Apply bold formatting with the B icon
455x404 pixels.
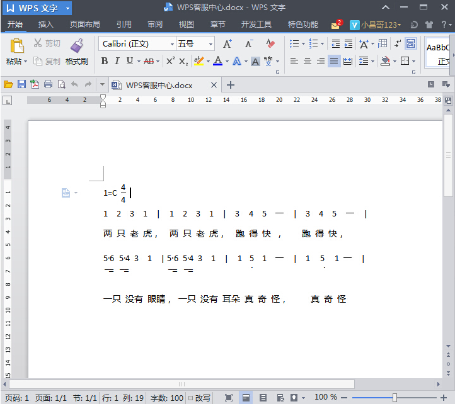coord(105,61)
